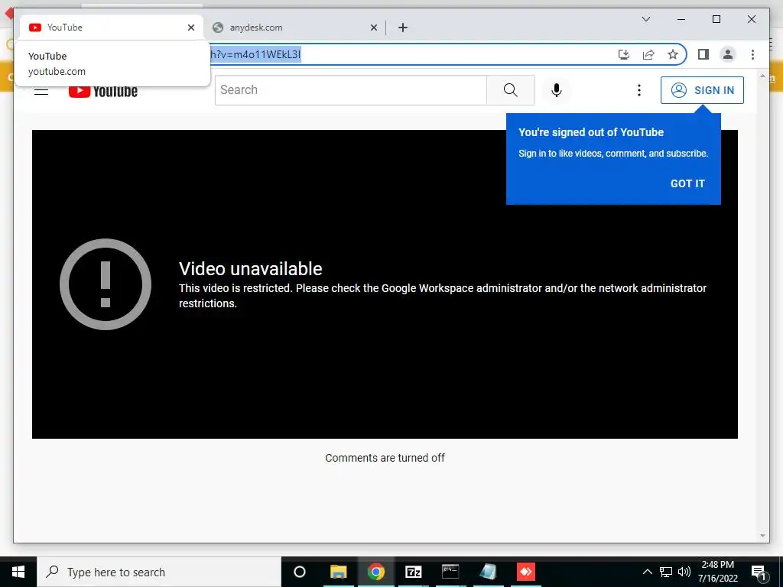
Task: Open notepad-like taskbar icon
Action: click(x=488, y=572)
